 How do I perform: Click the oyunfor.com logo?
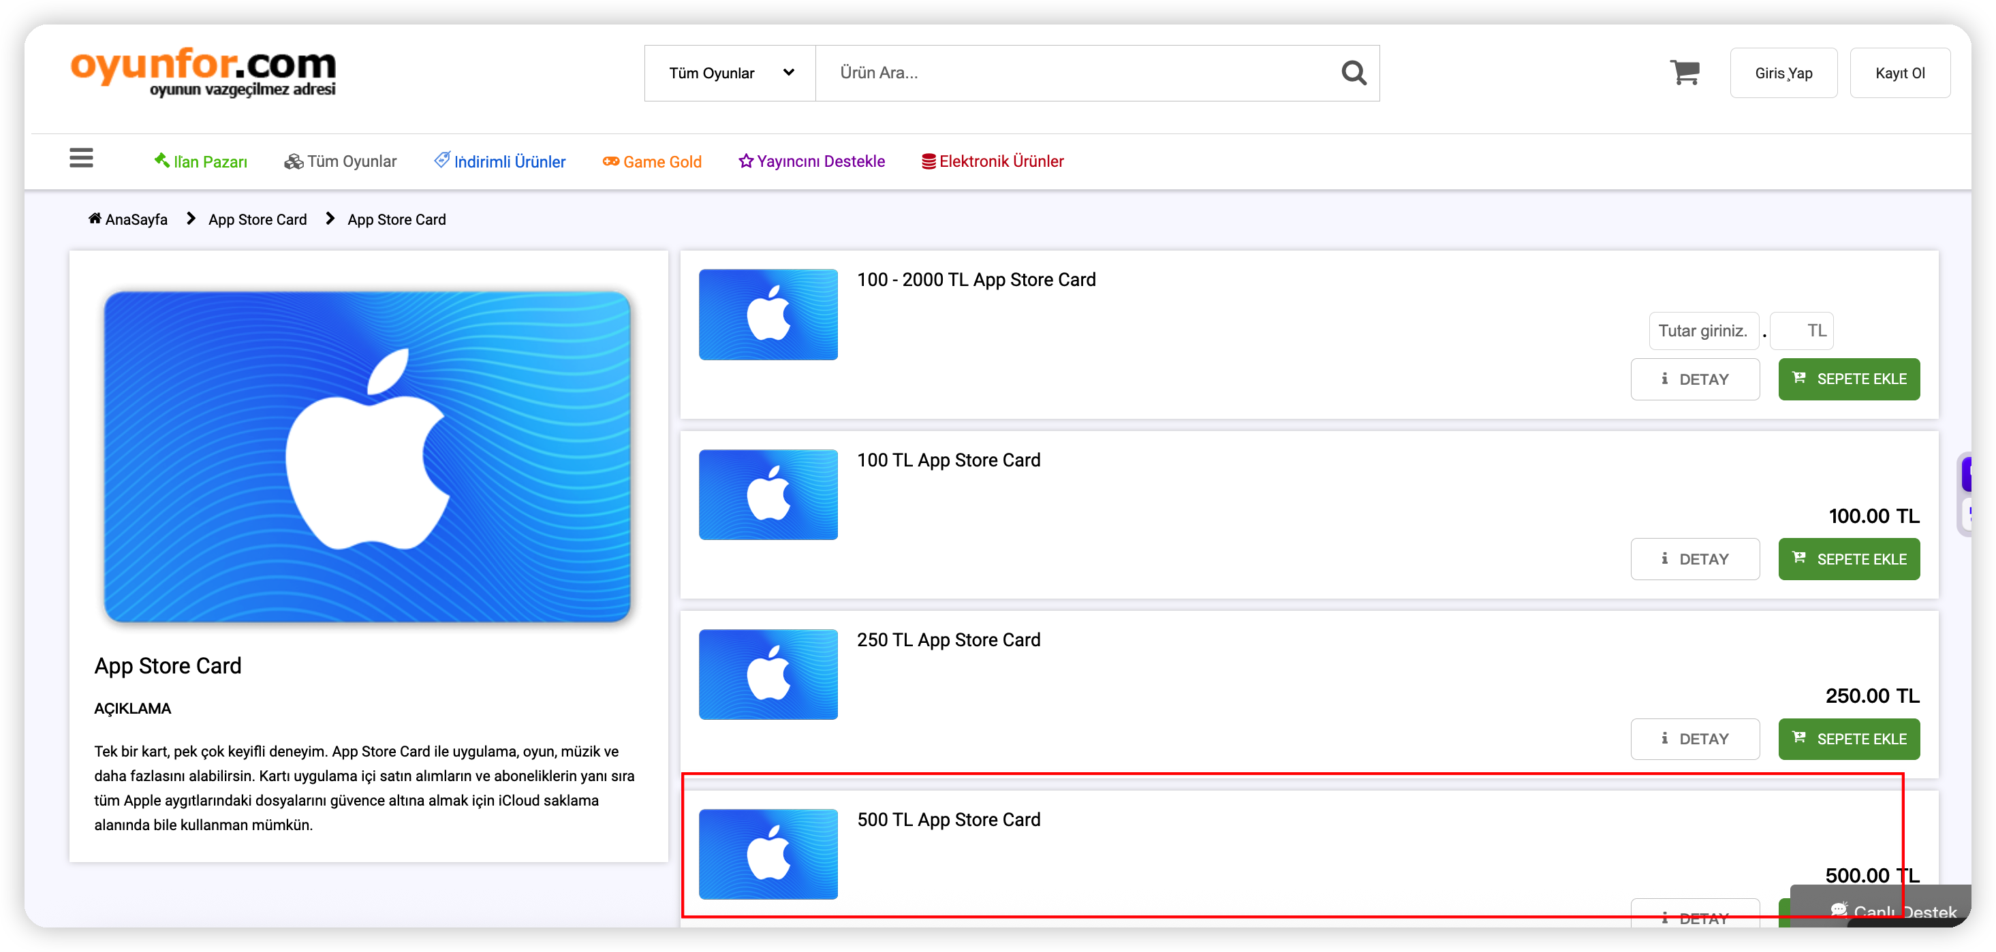[203, 72]
